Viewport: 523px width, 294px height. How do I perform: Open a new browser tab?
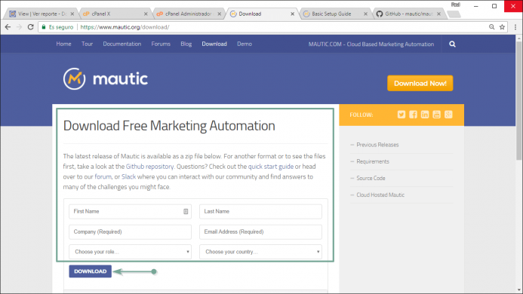click(454, 14)
